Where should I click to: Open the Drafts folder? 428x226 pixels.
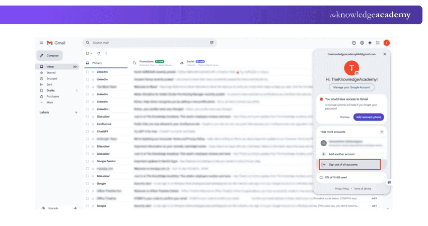pyautogui.click(x=50, y=90)
